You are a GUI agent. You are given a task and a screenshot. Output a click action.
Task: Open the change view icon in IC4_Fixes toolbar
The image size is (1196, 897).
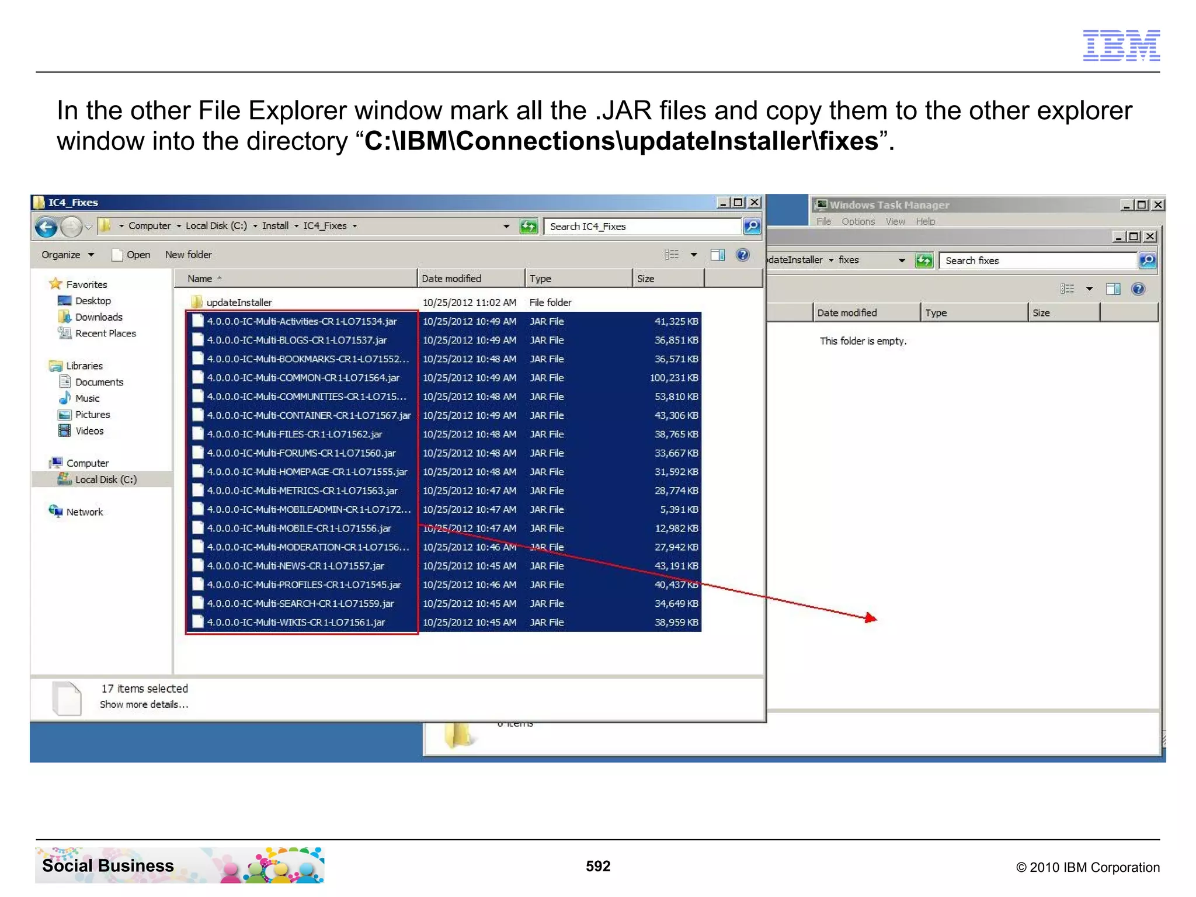[672, 255]
